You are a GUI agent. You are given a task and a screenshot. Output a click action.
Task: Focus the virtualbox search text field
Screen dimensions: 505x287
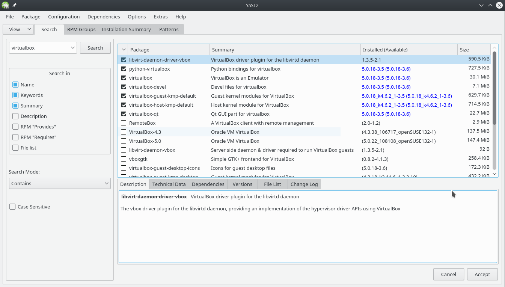39,48
